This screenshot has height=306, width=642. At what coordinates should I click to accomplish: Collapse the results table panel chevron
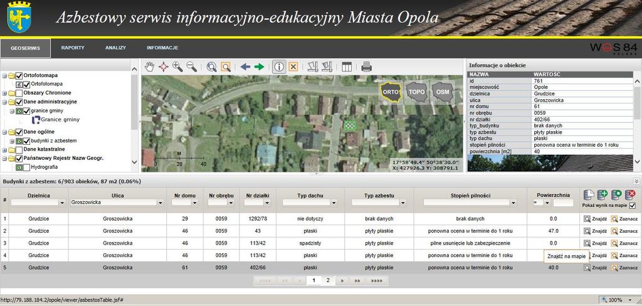[636, 181]
